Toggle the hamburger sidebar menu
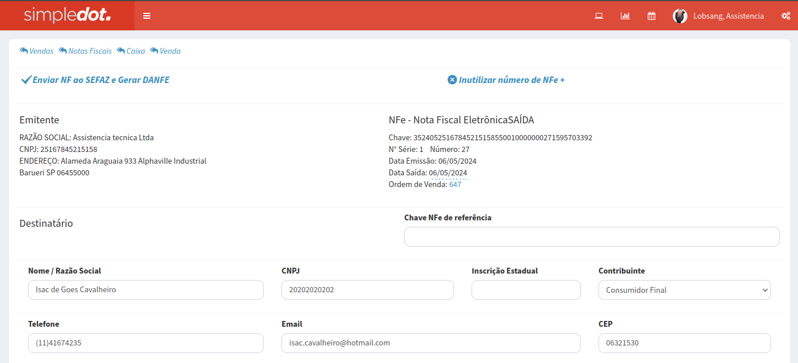Viewport: 798px width, 363px height. click(147, 16)
